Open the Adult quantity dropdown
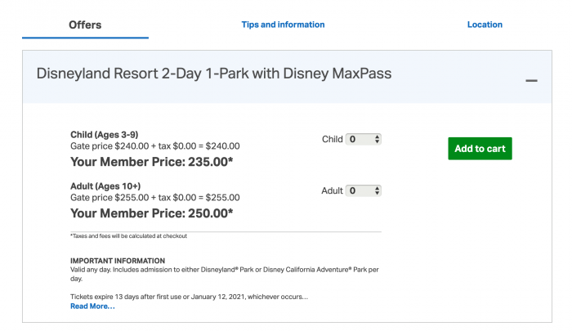 click(x=364, y=191)
